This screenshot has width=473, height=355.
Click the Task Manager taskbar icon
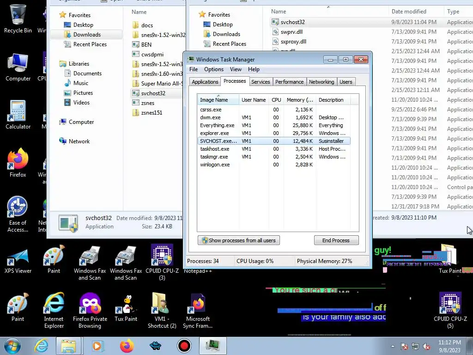pyautogui.click(x=212, y=346)
